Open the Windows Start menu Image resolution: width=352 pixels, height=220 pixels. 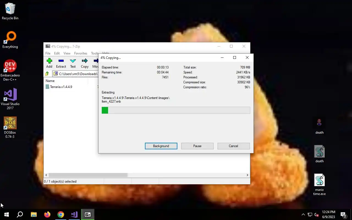[x=7, y=215]
